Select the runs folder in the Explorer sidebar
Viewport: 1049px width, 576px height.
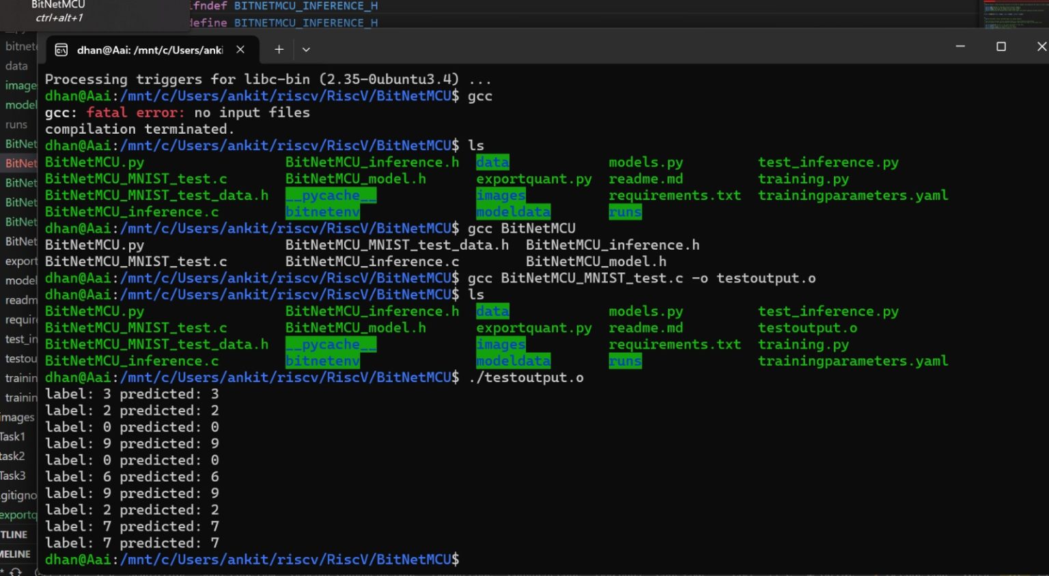tap(17, 124)
